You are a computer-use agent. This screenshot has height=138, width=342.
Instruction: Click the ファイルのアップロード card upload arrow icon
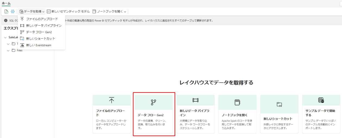pyautogui.click(x=111, y=100)
